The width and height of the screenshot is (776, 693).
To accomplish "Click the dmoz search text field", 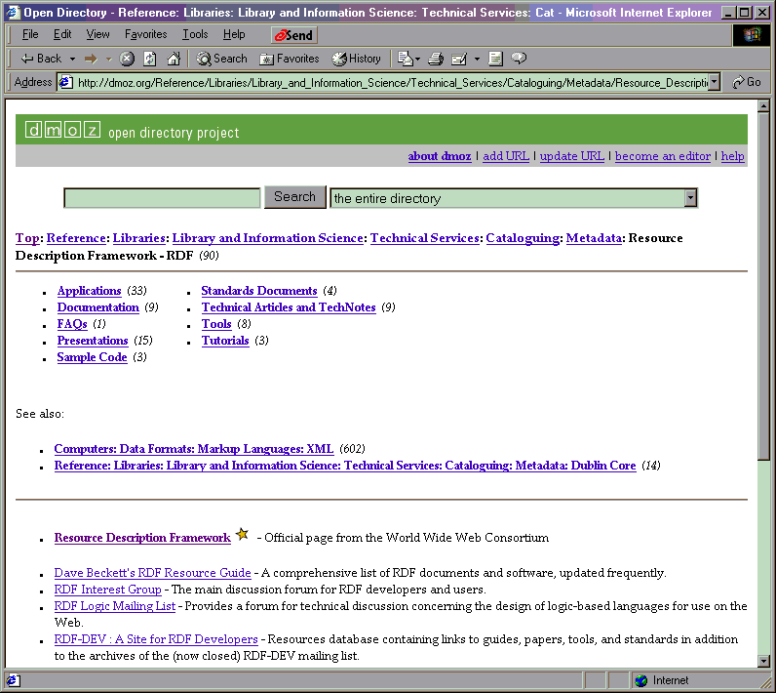I will pos(162,198).
